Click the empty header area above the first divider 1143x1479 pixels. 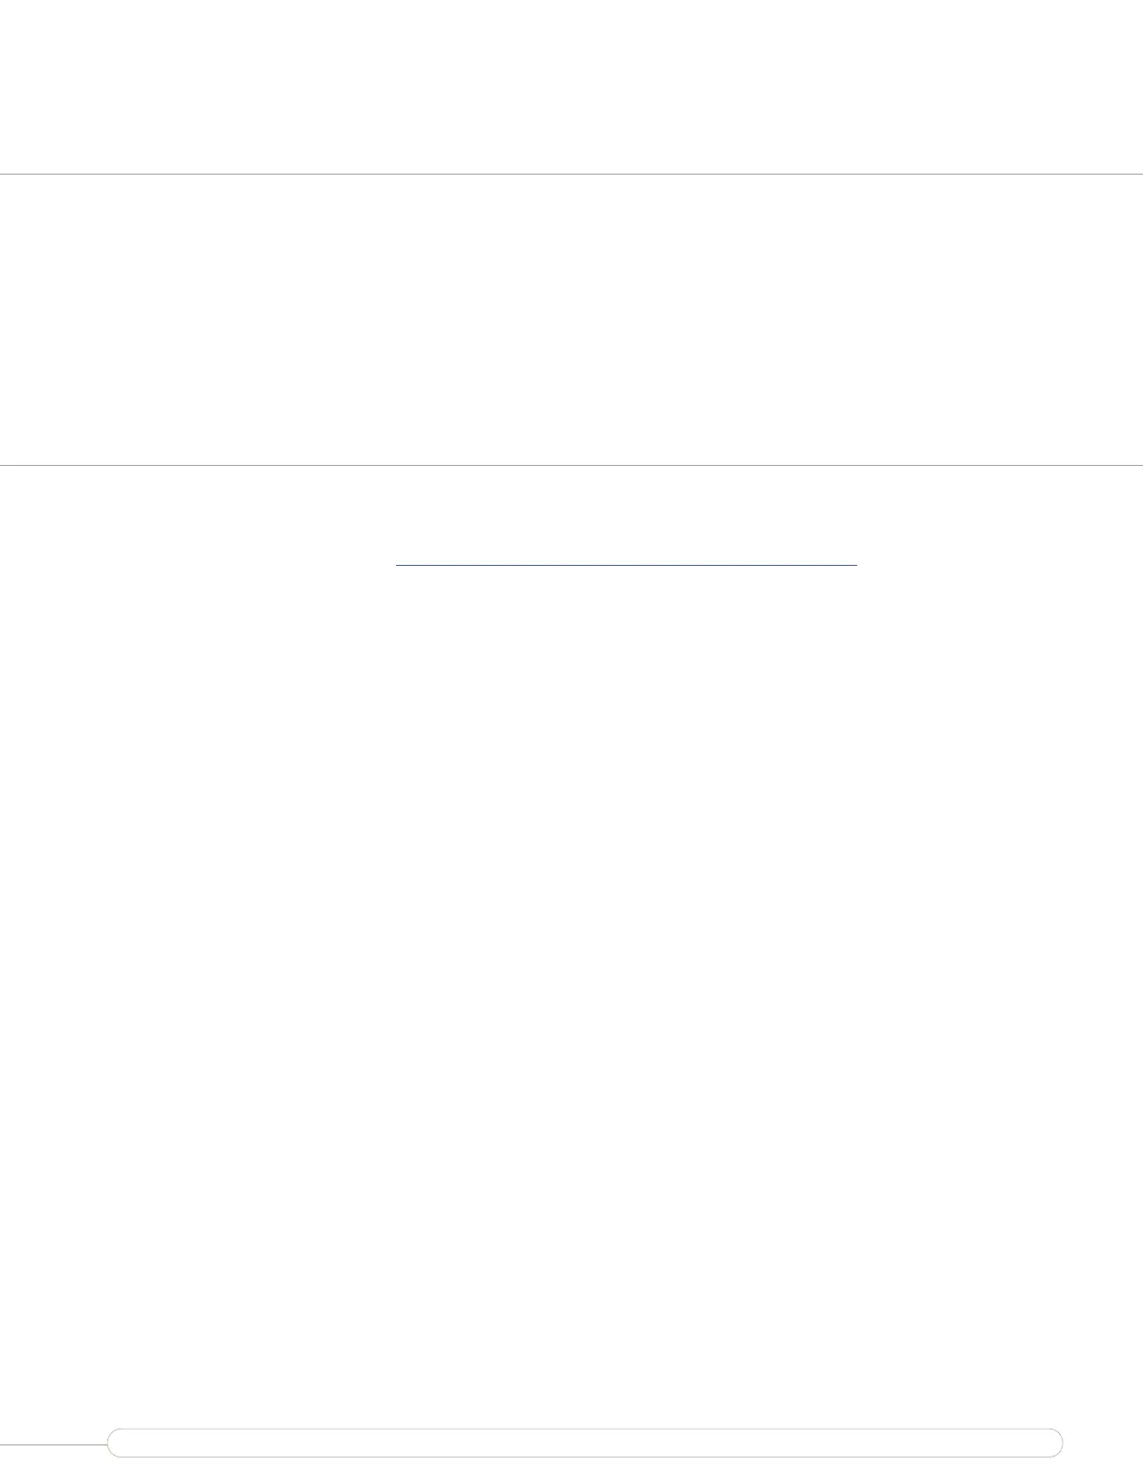pos(571,86)
